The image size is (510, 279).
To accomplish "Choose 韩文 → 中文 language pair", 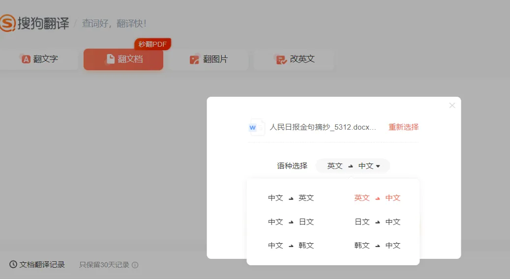I will click(377, 246).
